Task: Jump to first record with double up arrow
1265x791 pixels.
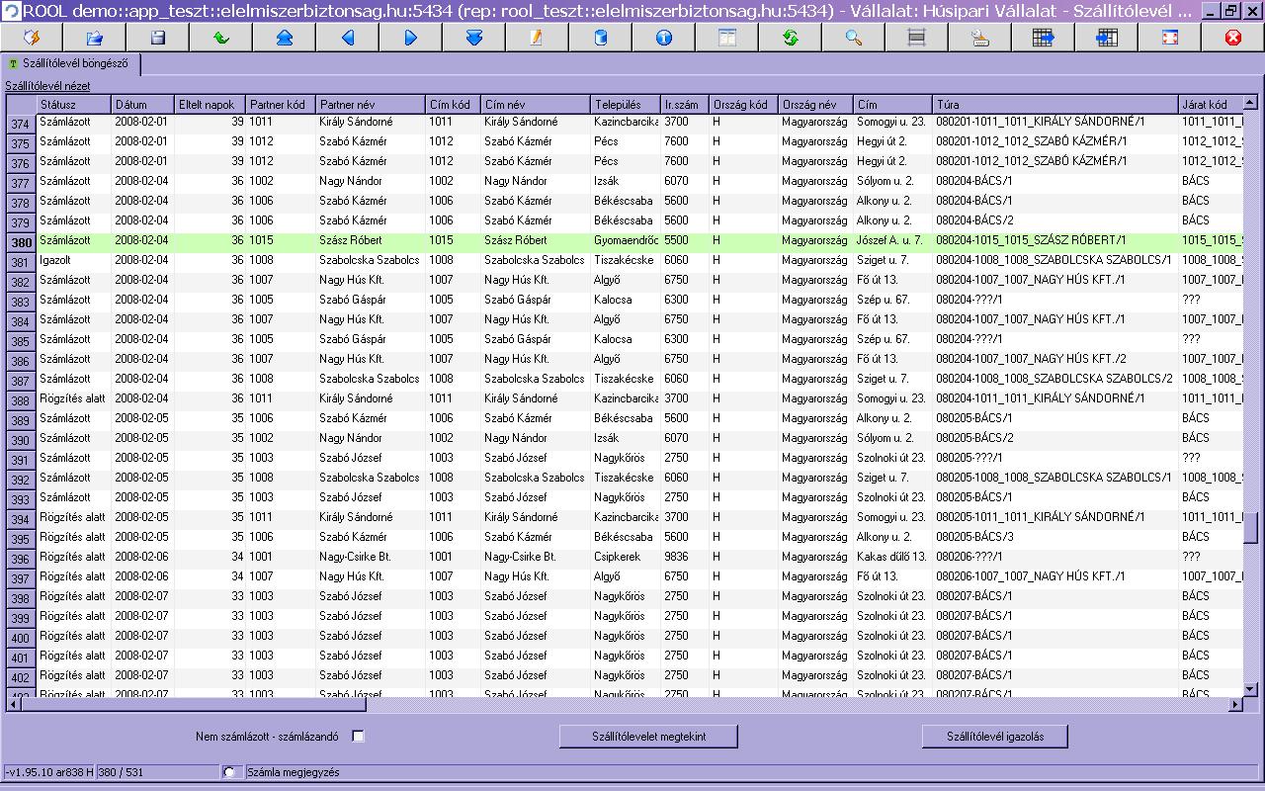Action: (284, 38)
